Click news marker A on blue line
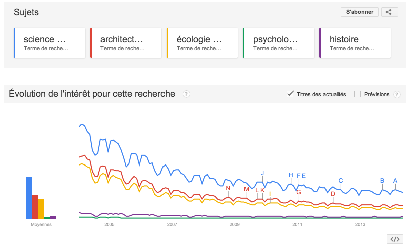 point(395,180)
